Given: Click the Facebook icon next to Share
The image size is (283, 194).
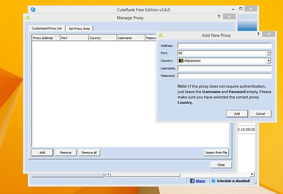Looking at the screenshot, I should (x=192, y=181).
